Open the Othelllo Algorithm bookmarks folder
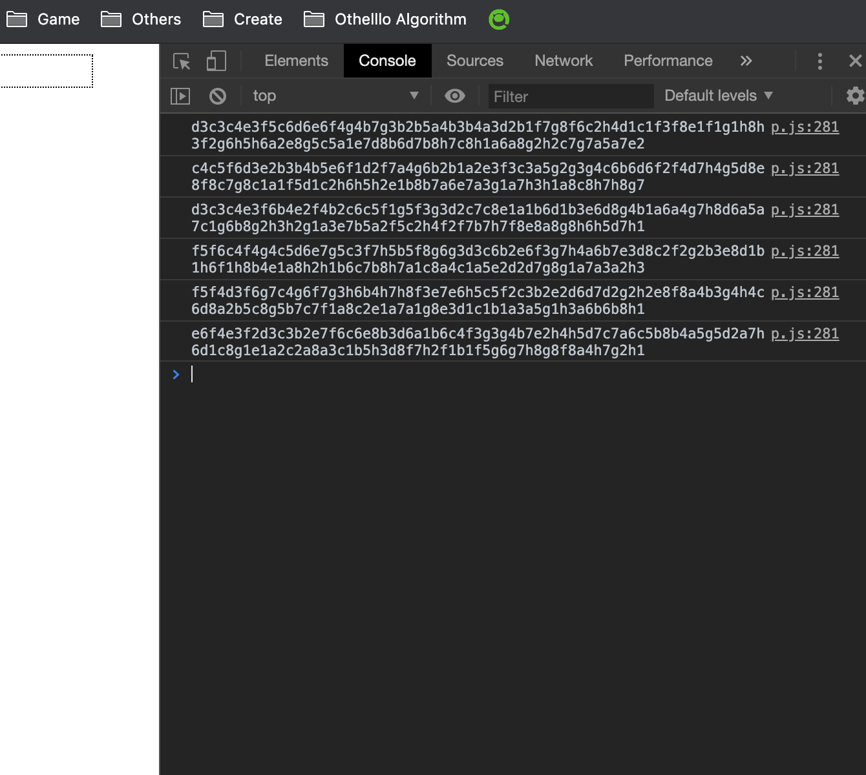The width and height of the screenshot is (866, 775). pyautogui.click(x=385, y=19)
